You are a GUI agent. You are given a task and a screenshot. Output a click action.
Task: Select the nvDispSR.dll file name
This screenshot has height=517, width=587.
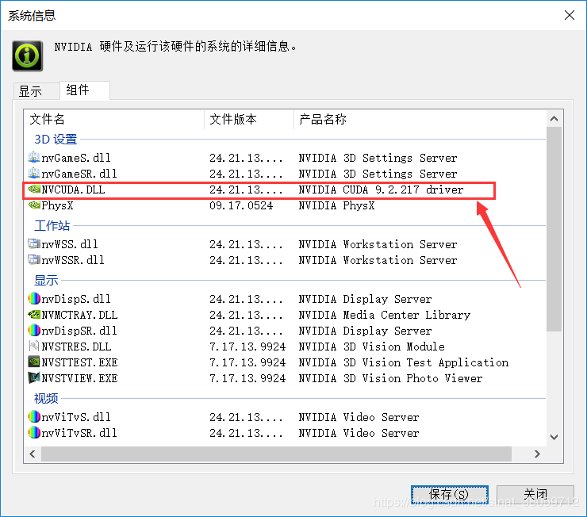coord(79,331)
